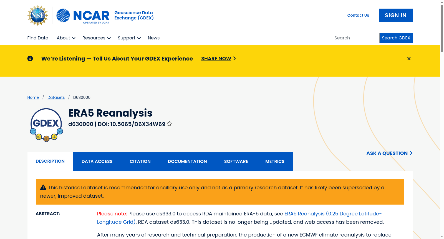Image resolution: width=444 pixels, height=239 pixels.
Task: Click the dataset DOI text
Action: tap(132, 124)
